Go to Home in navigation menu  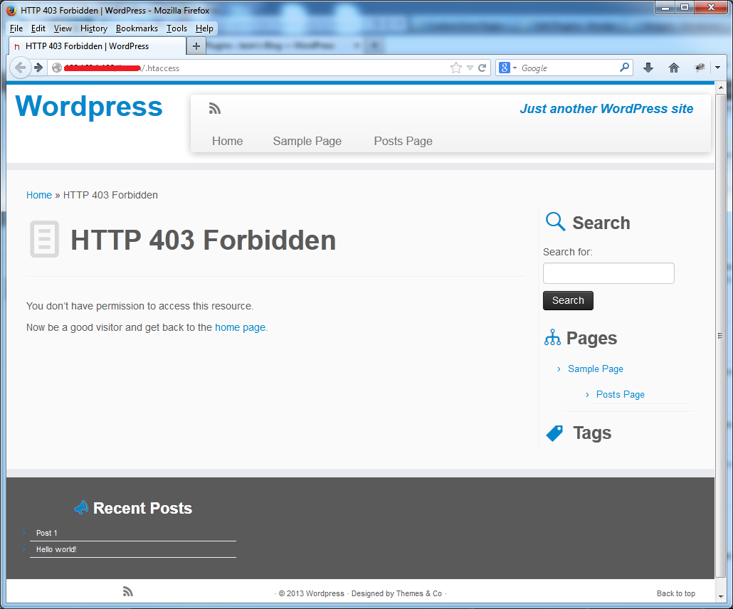pyautogui.click(x=227, y=141)
